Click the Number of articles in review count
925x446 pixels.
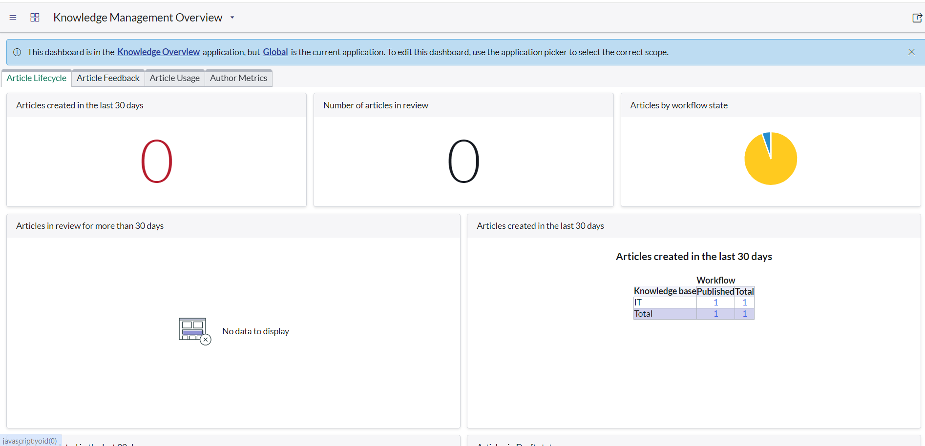tap(463, 161)
